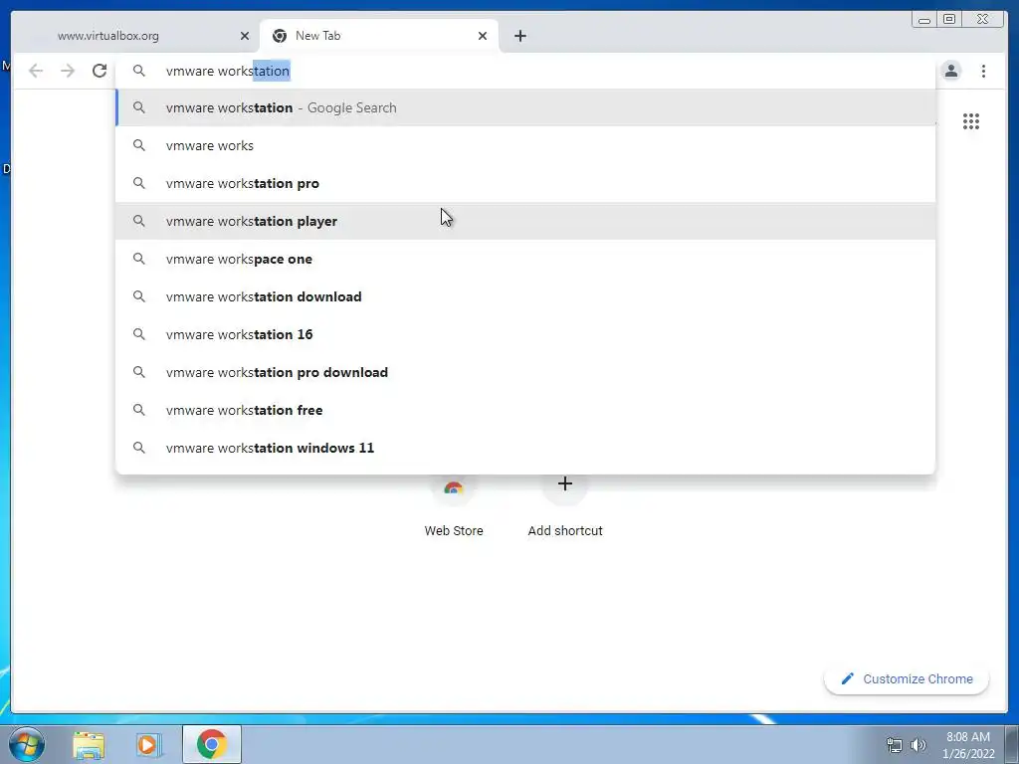The width and height of the screenshot is (1019, 764).
Task: Select 'vmware workstation free' suggestion
Action: [525, 409]
